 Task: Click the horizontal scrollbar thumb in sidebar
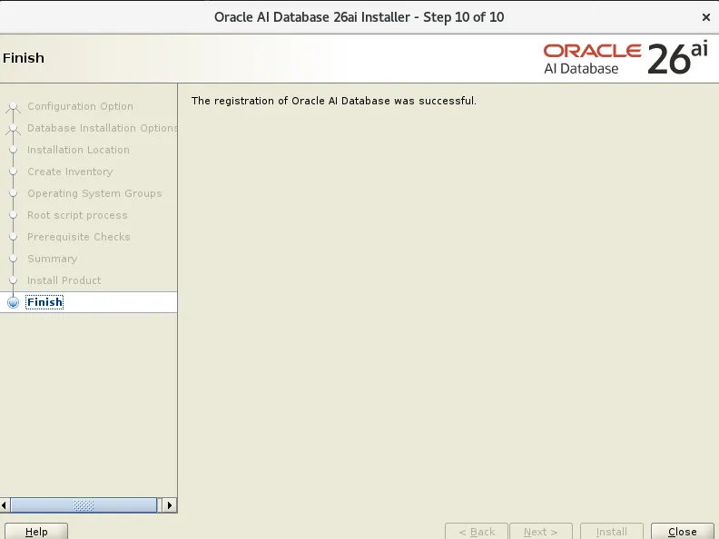tap(84, 505)
